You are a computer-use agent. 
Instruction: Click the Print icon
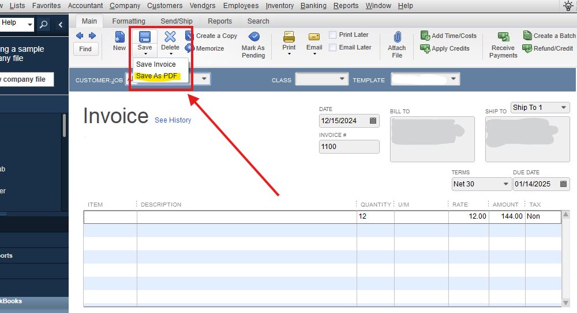coord(289,37)
